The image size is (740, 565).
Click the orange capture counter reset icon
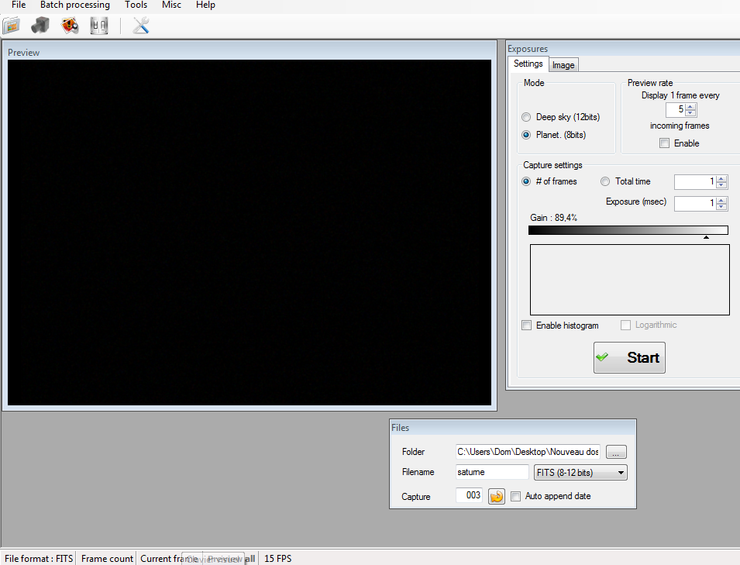pyautogui.click(x=497, y=497)
